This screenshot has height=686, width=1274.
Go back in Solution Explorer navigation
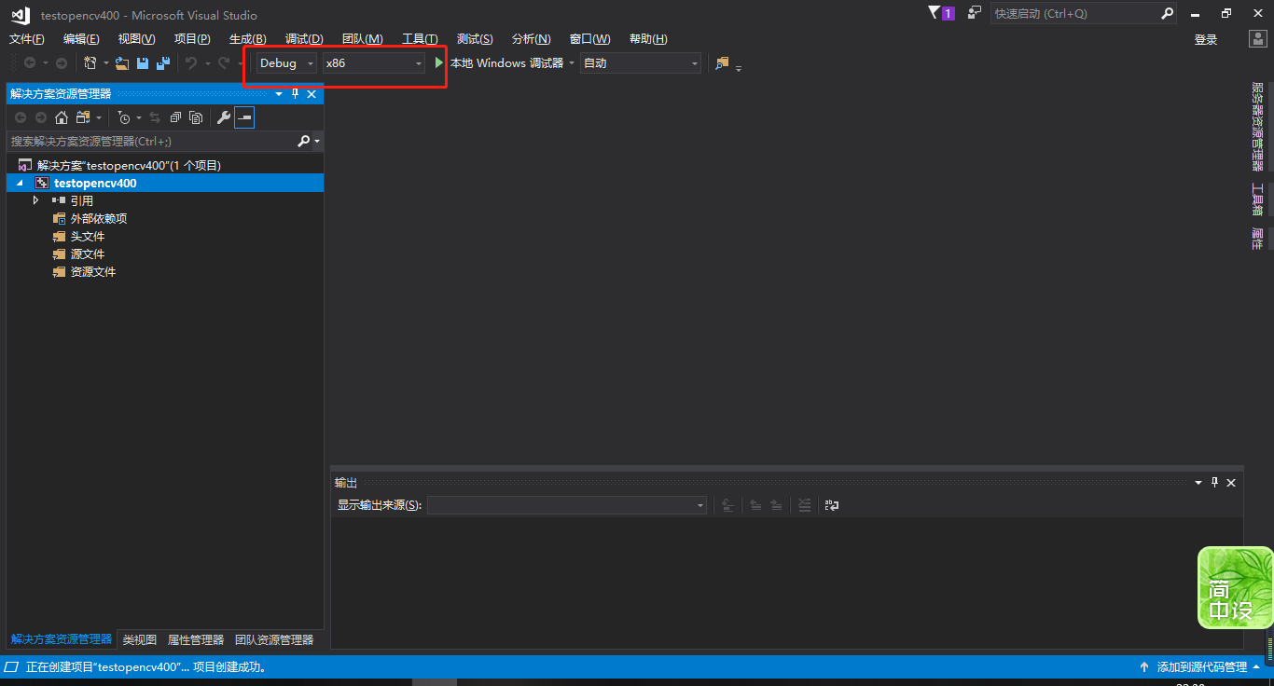pyautogui.click(x=20, y=117)
